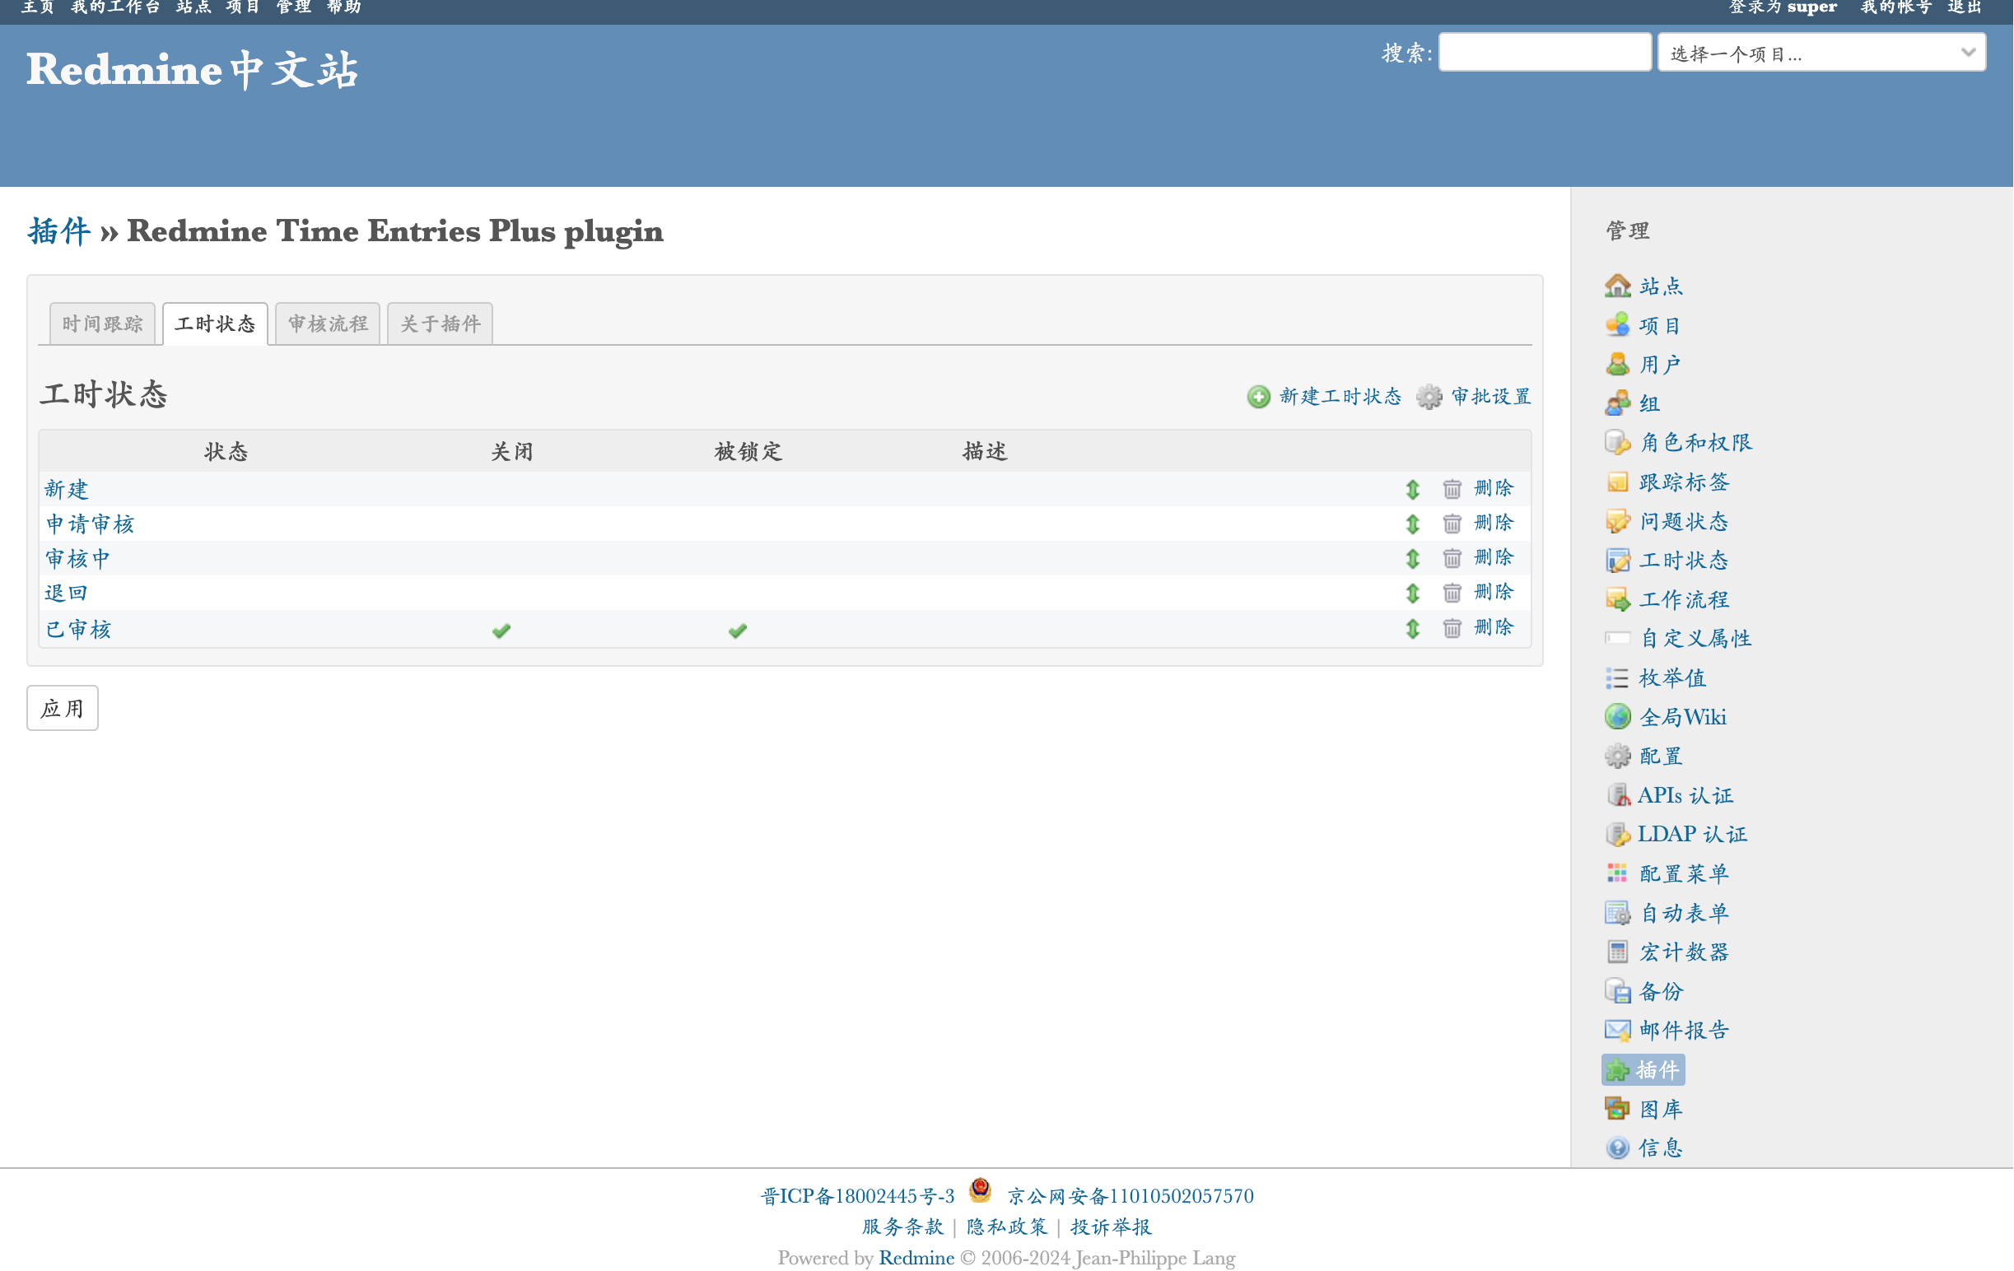Click the gear icon beside 审批设置
Screen dimensions: 2014x1271
(1429, 396)
